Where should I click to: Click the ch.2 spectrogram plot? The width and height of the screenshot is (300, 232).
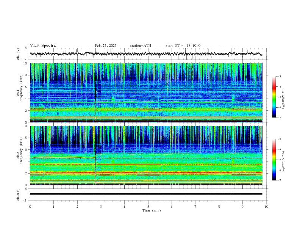coord(146,155)
